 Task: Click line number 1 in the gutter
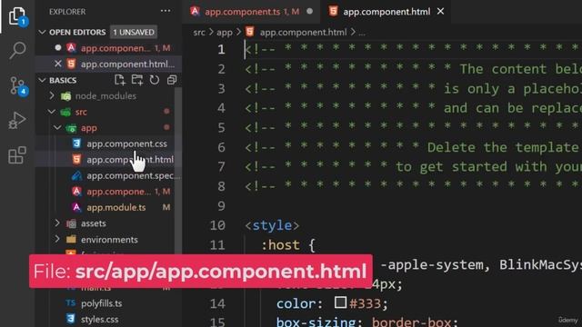pyautogui.click(x=221, y=49)
